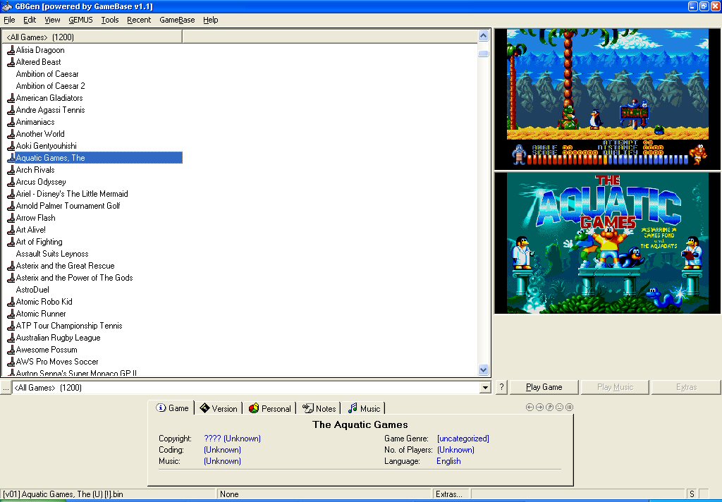722x502 pixels.
Task: Open the View menu
Action: tap(52, 20)
